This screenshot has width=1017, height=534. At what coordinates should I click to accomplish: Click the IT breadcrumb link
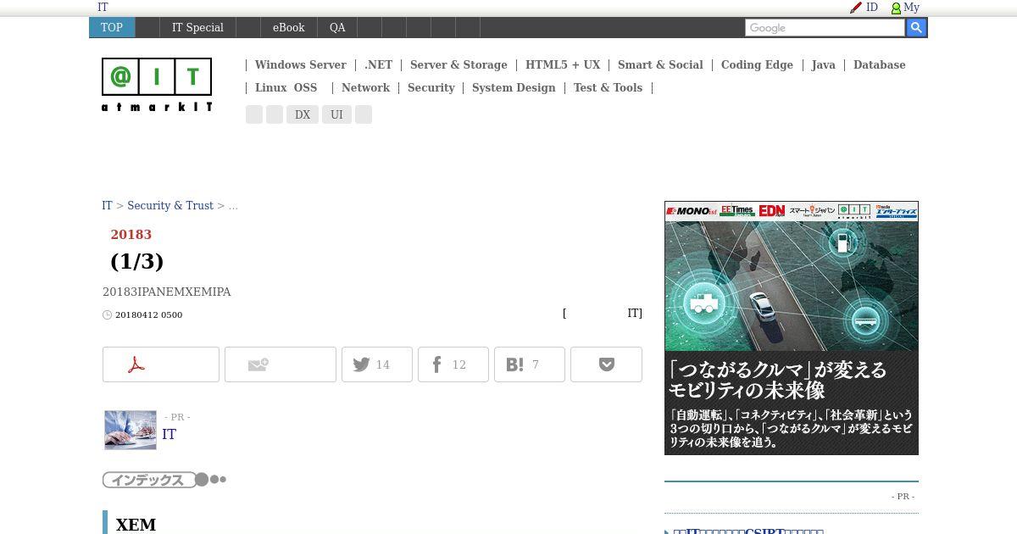107,206
